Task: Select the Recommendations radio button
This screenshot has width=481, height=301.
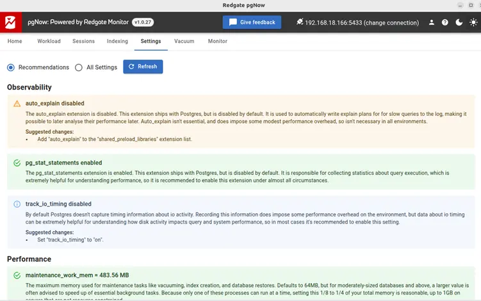Action: [x=11, y=67]
